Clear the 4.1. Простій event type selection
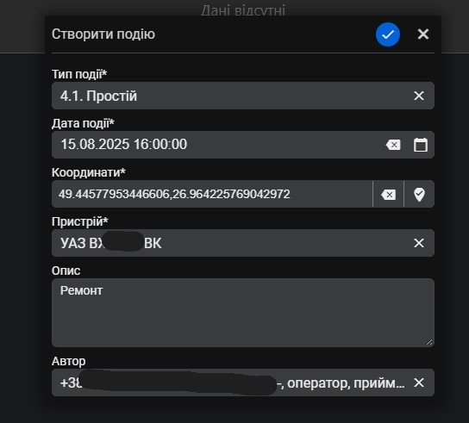469x423 pixels. pos(419,96)
